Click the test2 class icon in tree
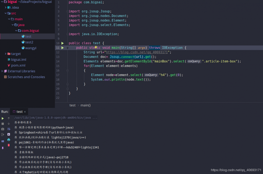263x174 pixels. click(x=23, y=42)
